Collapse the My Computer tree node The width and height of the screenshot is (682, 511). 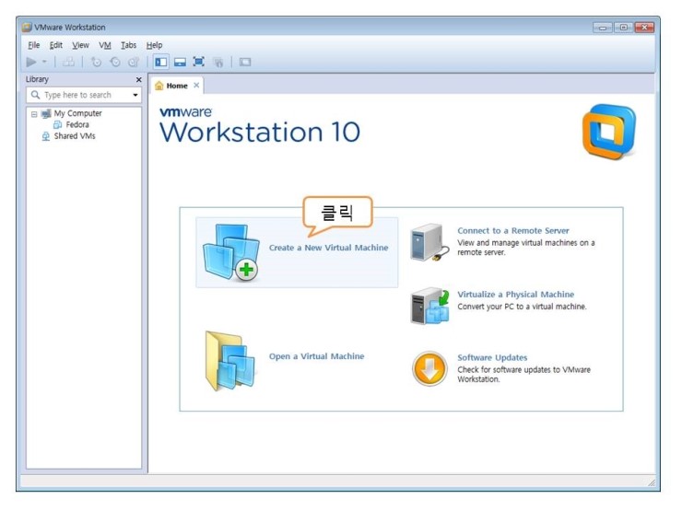(x=34, y=114)
